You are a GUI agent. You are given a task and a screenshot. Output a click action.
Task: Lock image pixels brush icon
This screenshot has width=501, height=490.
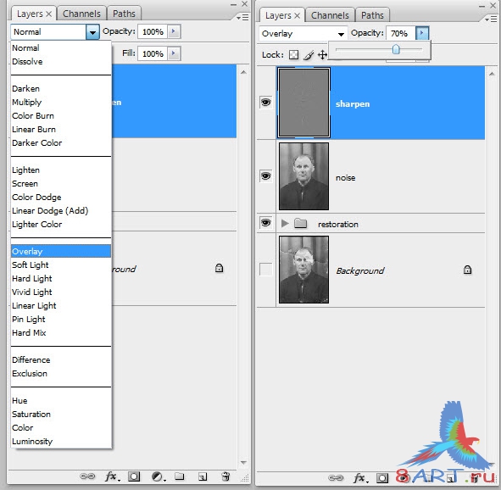click(x=309, y=55)
